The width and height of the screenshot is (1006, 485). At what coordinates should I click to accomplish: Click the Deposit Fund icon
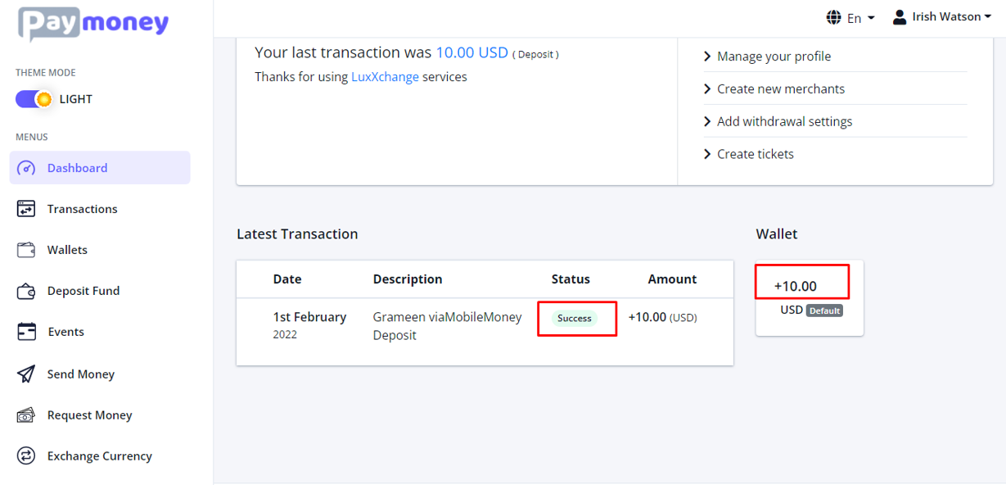point(26,291)
